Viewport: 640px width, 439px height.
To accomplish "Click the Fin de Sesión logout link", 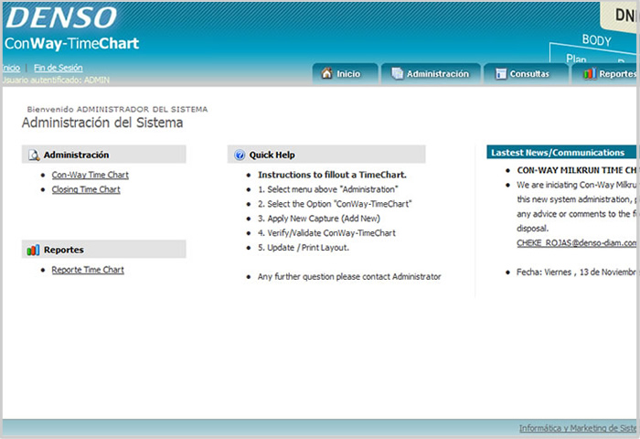I will point(59,68).
